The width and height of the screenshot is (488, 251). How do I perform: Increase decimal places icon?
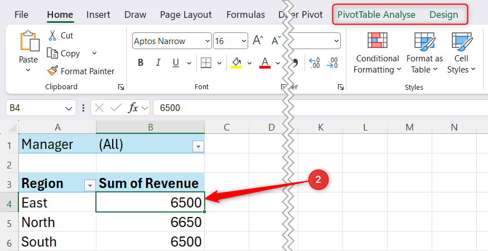click(x=315, y=63)
